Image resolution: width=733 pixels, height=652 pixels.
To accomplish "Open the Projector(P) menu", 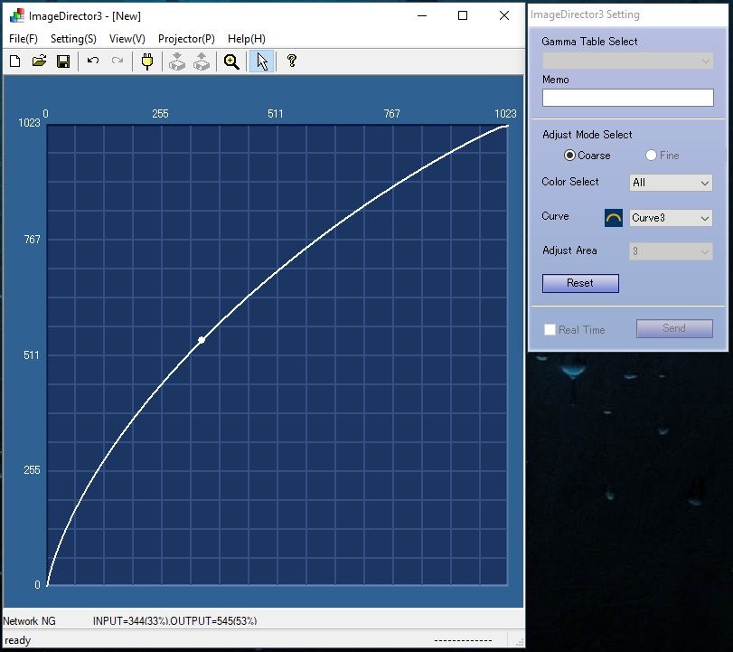I will click(x=186, y=39).
